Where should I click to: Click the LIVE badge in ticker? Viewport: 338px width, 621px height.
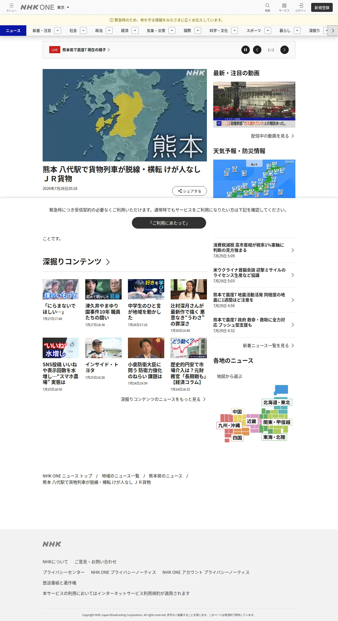(x=55, y=50)
